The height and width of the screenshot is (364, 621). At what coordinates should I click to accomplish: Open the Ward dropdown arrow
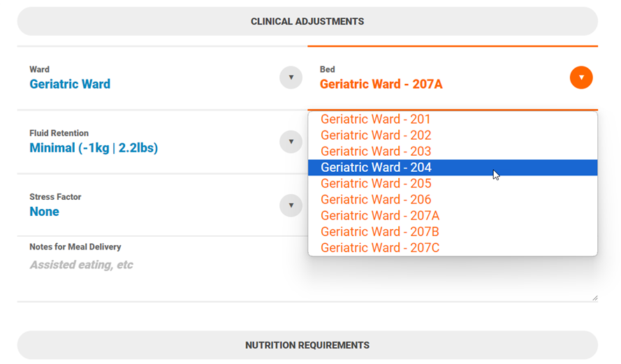(x=291, y=78)
